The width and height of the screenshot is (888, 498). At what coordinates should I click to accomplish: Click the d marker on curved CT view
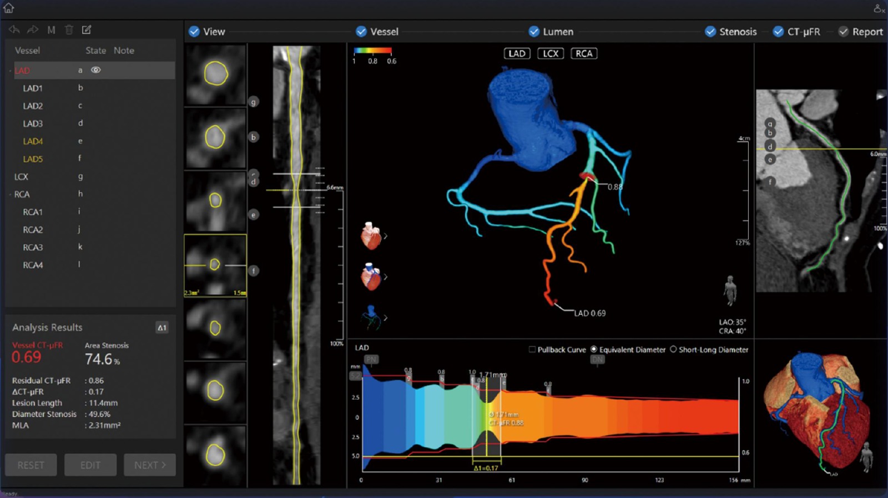770,147
